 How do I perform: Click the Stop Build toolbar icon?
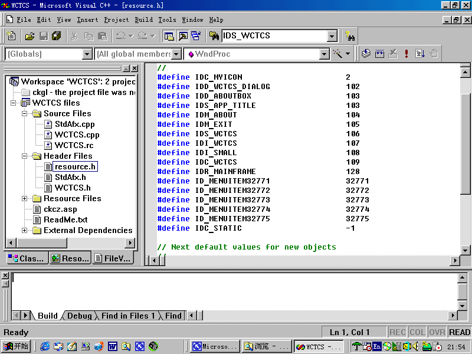point(392,54)
